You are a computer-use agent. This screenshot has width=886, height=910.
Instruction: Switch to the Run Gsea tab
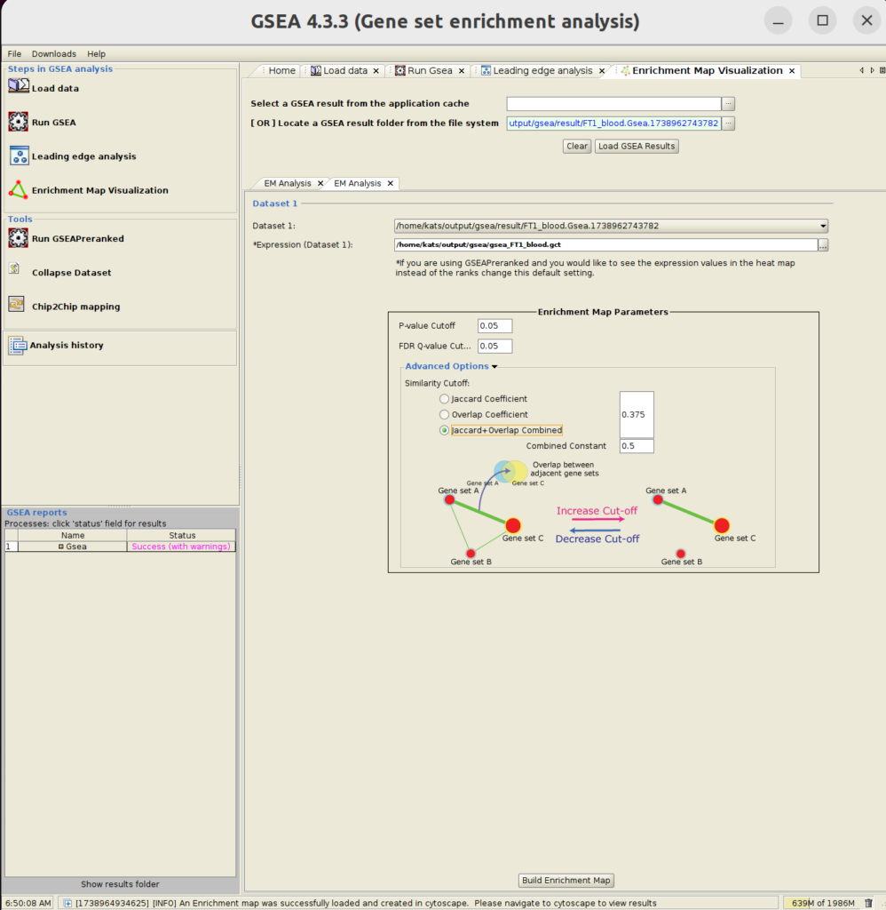pyautogui.click(x=430, y=71)
